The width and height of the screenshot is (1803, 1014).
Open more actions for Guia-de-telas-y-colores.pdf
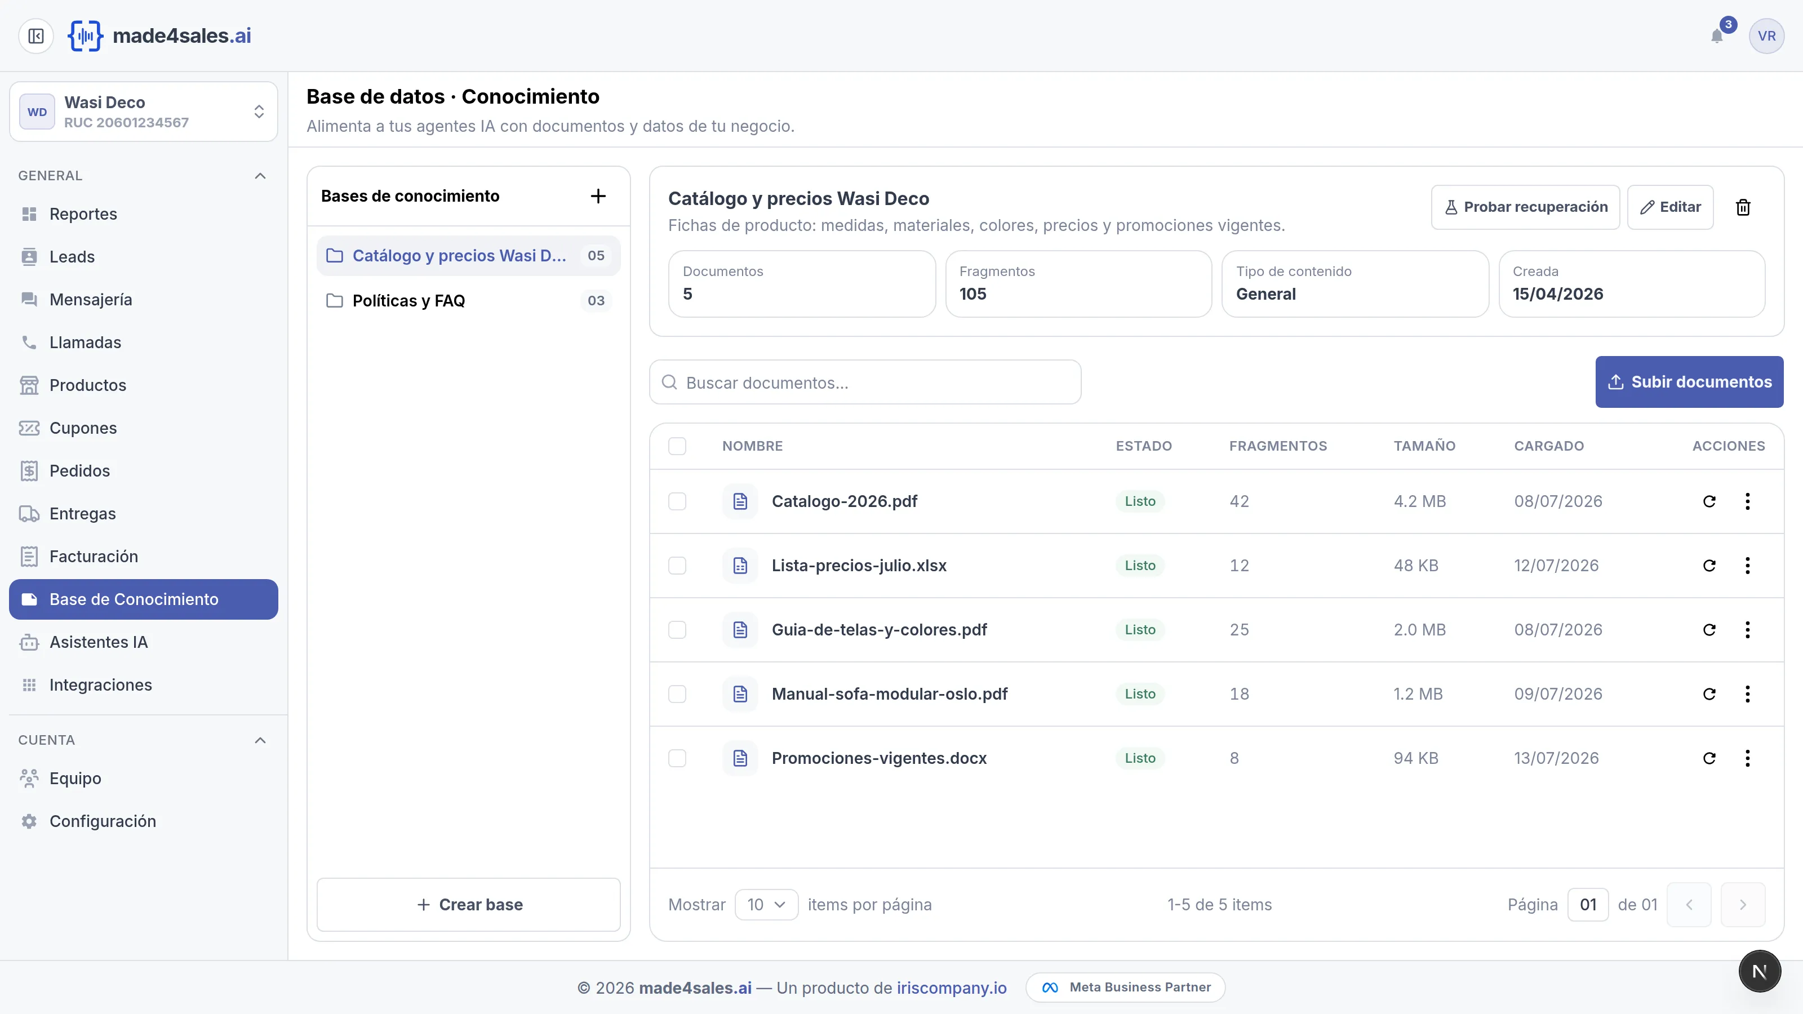click(1748, 630)
